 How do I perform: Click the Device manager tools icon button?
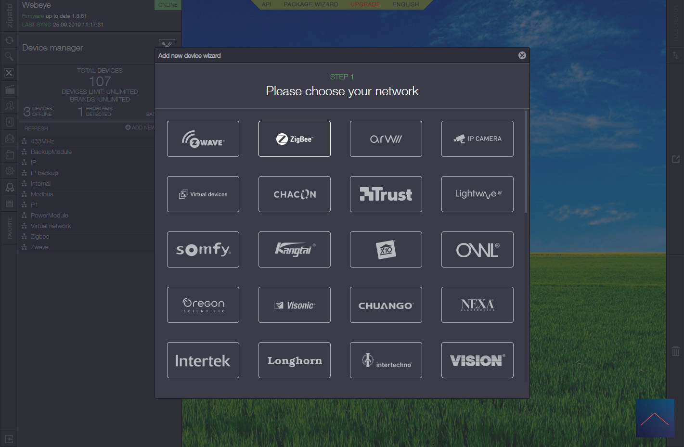pyautogui.click(x=167, y=44)
